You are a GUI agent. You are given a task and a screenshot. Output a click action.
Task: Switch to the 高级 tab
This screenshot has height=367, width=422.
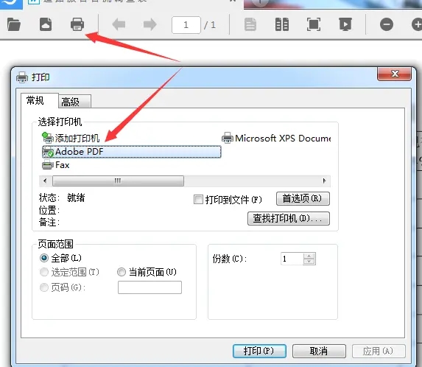74,102
